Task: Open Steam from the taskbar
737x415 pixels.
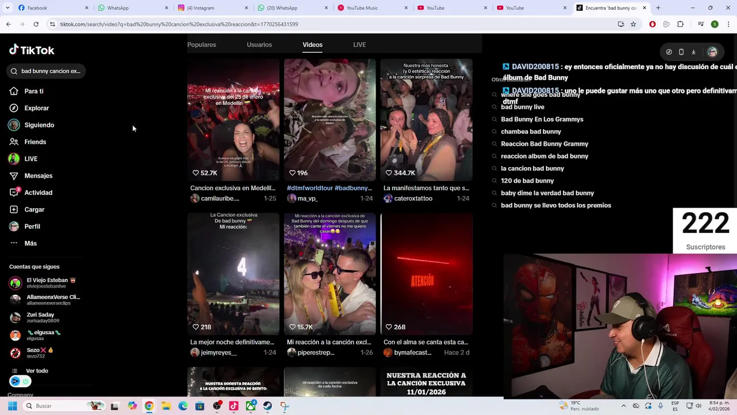Action: tap(267, 406)
